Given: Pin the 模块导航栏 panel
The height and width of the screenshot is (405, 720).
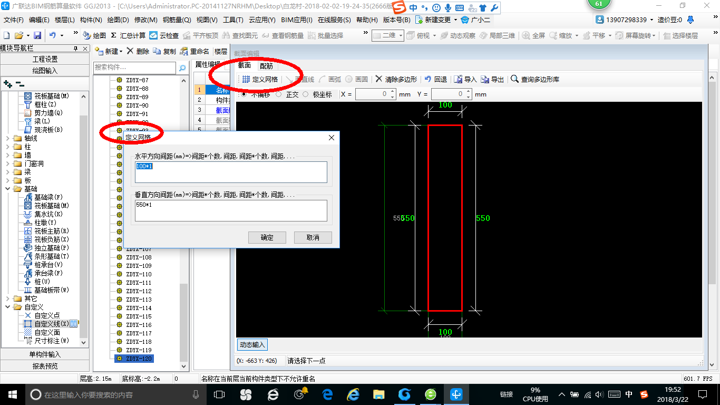Looking at the screenshot, I should click(x=75, y=49).
